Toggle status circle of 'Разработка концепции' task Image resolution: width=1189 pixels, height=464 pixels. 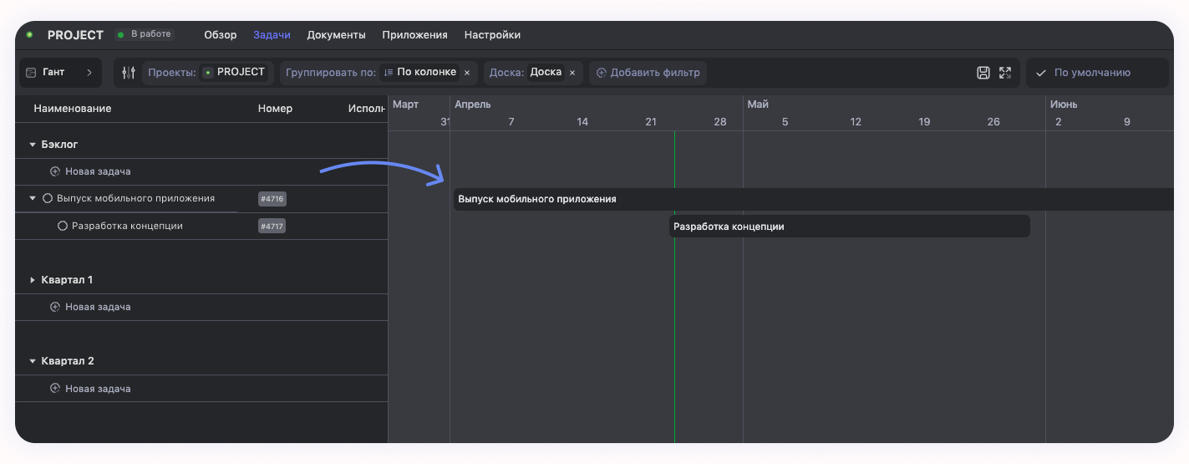tap(63, 227)
